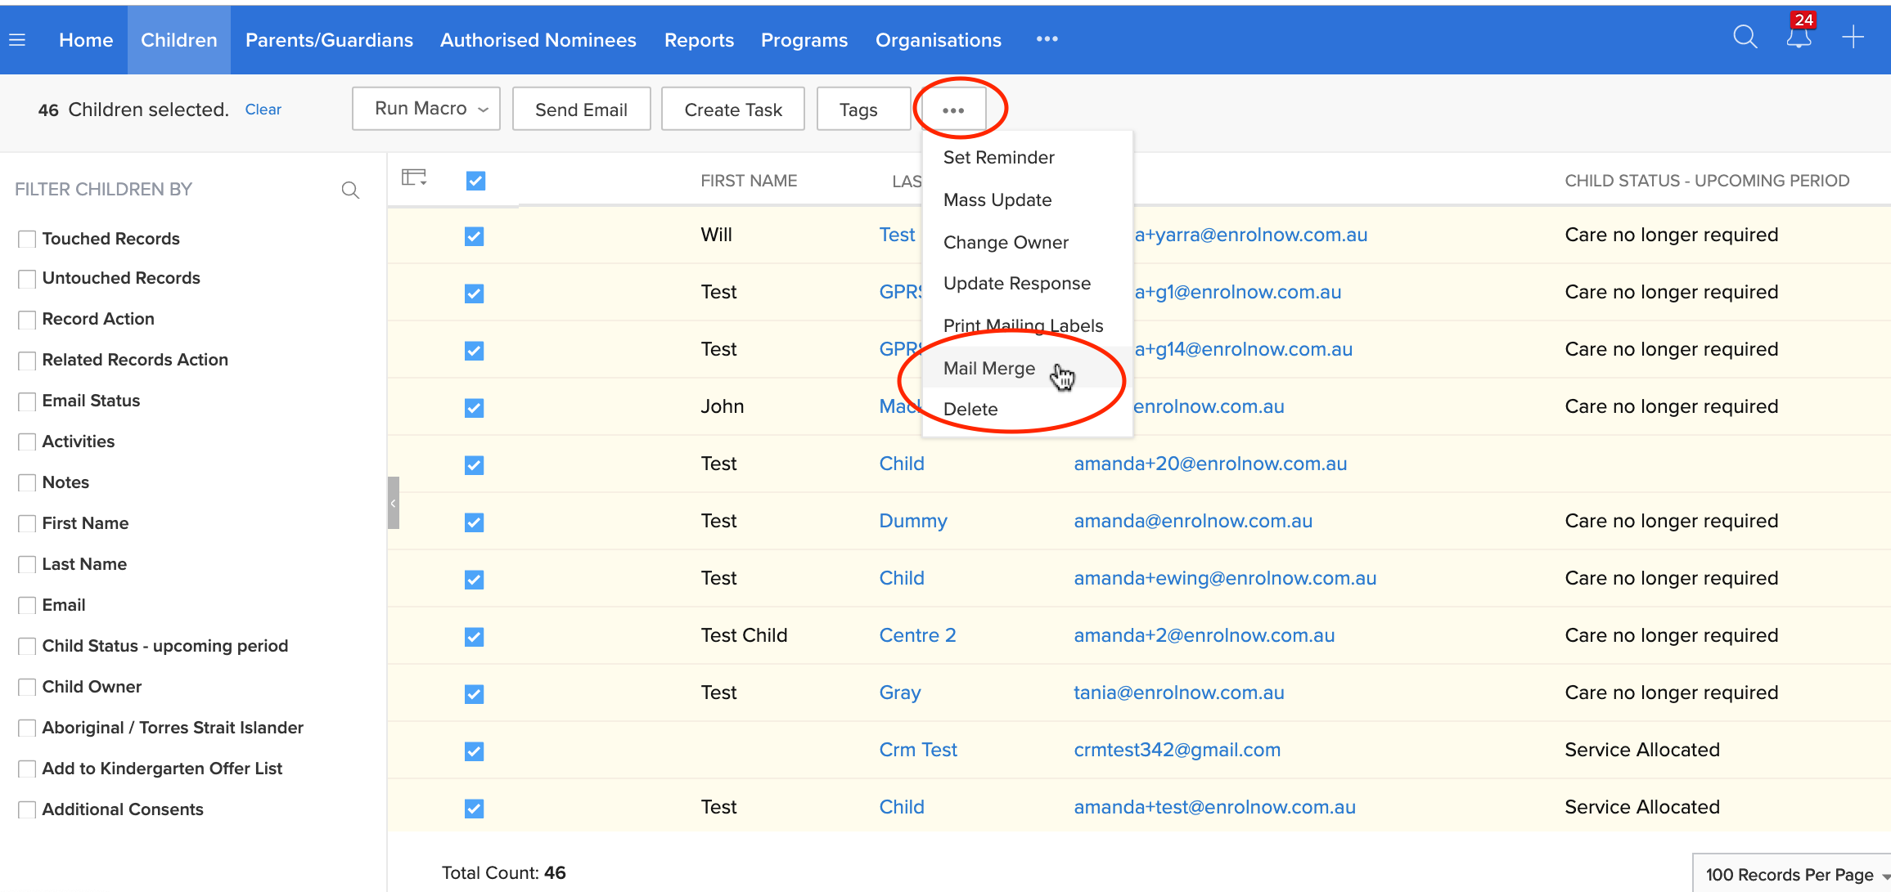Select Mass Update menu option
The image size is (1891, 892).
(997, 200)
